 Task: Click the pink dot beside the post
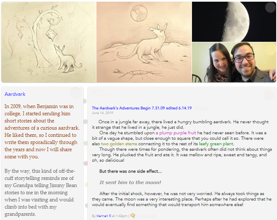coord(85,163)
